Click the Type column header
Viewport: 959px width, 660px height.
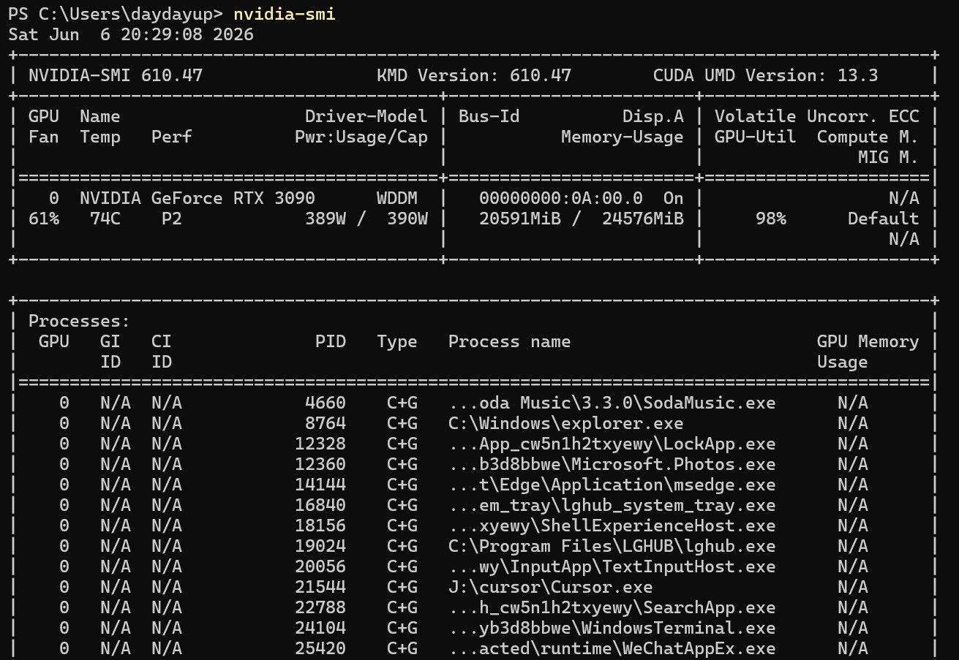pyautogui.click(x=397, y=341)
